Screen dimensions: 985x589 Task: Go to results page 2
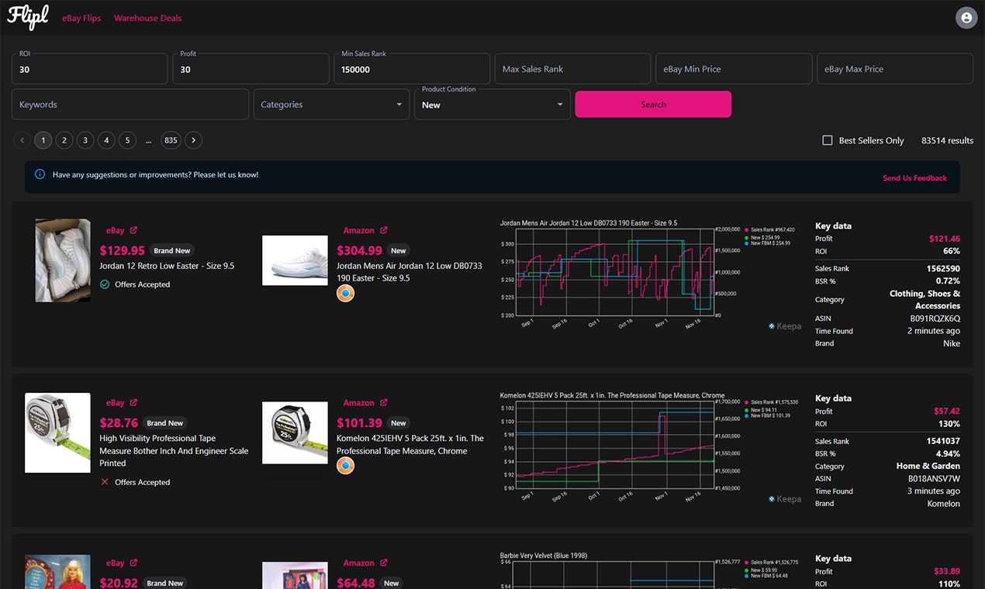(64, 140)
